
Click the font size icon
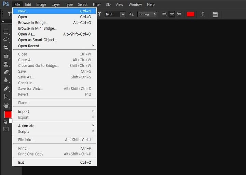pyautogui.click(x=99, y=14)
